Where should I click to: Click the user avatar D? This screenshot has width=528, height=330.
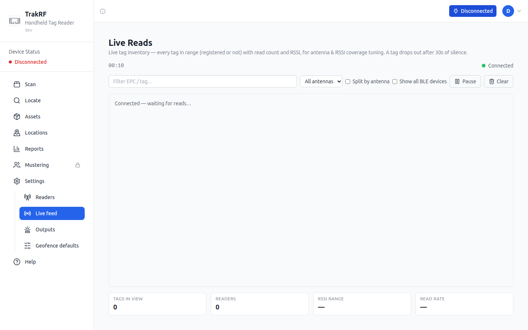click(508, 11)
